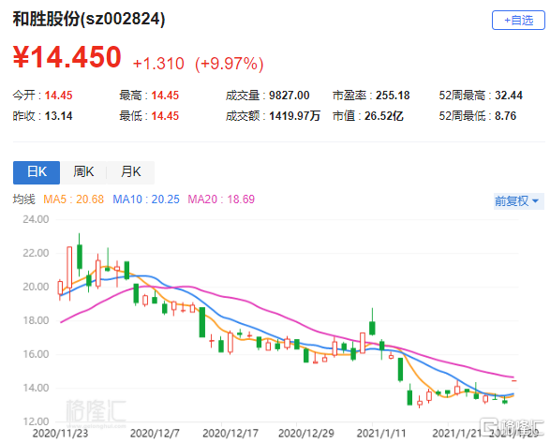The image size is (550, 443).
Task: Click the stock title 和胜股份(sz002824)
Action: pos(89,18)
